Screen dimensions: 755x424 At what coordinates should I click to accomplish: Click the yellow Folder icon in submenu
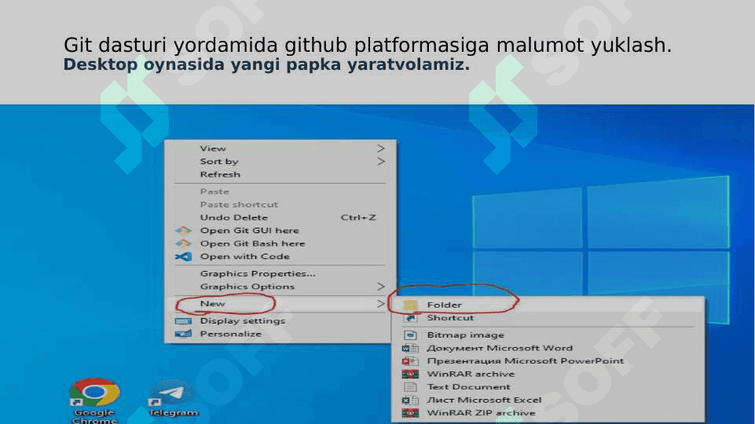tap(410, 305)
